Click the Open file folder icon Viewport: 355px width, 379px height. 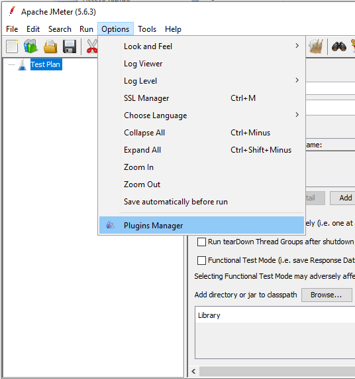coord(50,46)
